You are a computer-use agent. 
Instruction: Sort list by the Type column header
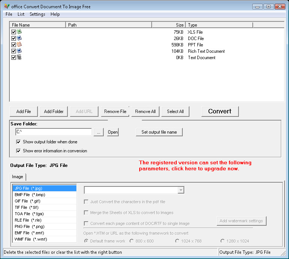pyautogui.click(x=219, y=25)
